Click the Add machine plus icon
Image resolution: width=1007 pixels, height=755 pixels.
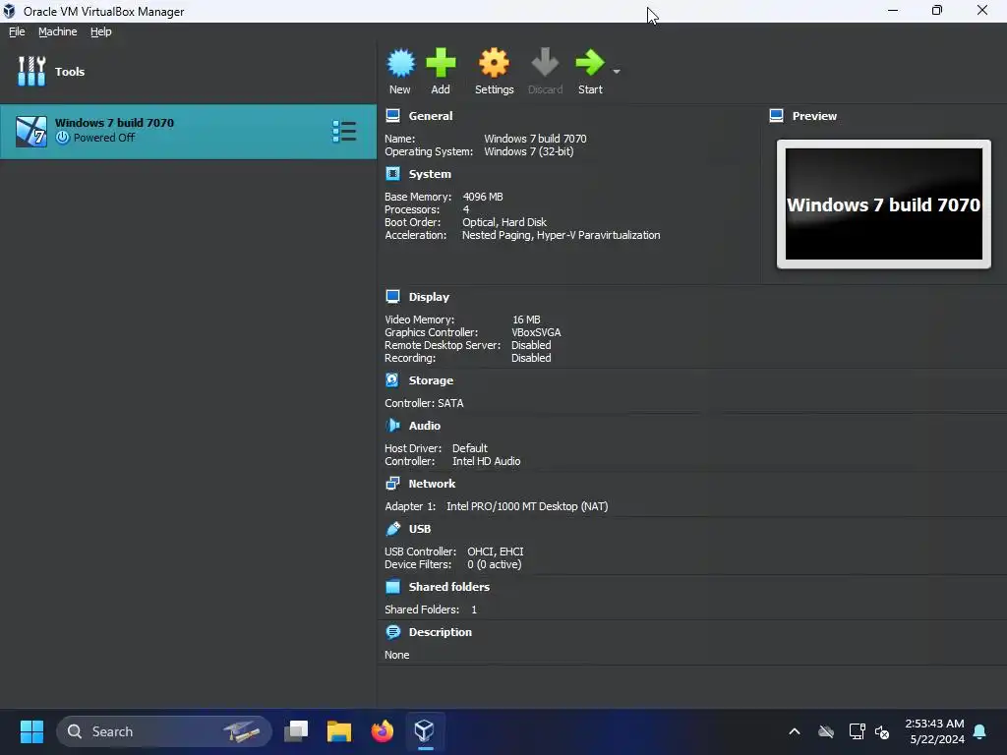coord(441,63)
